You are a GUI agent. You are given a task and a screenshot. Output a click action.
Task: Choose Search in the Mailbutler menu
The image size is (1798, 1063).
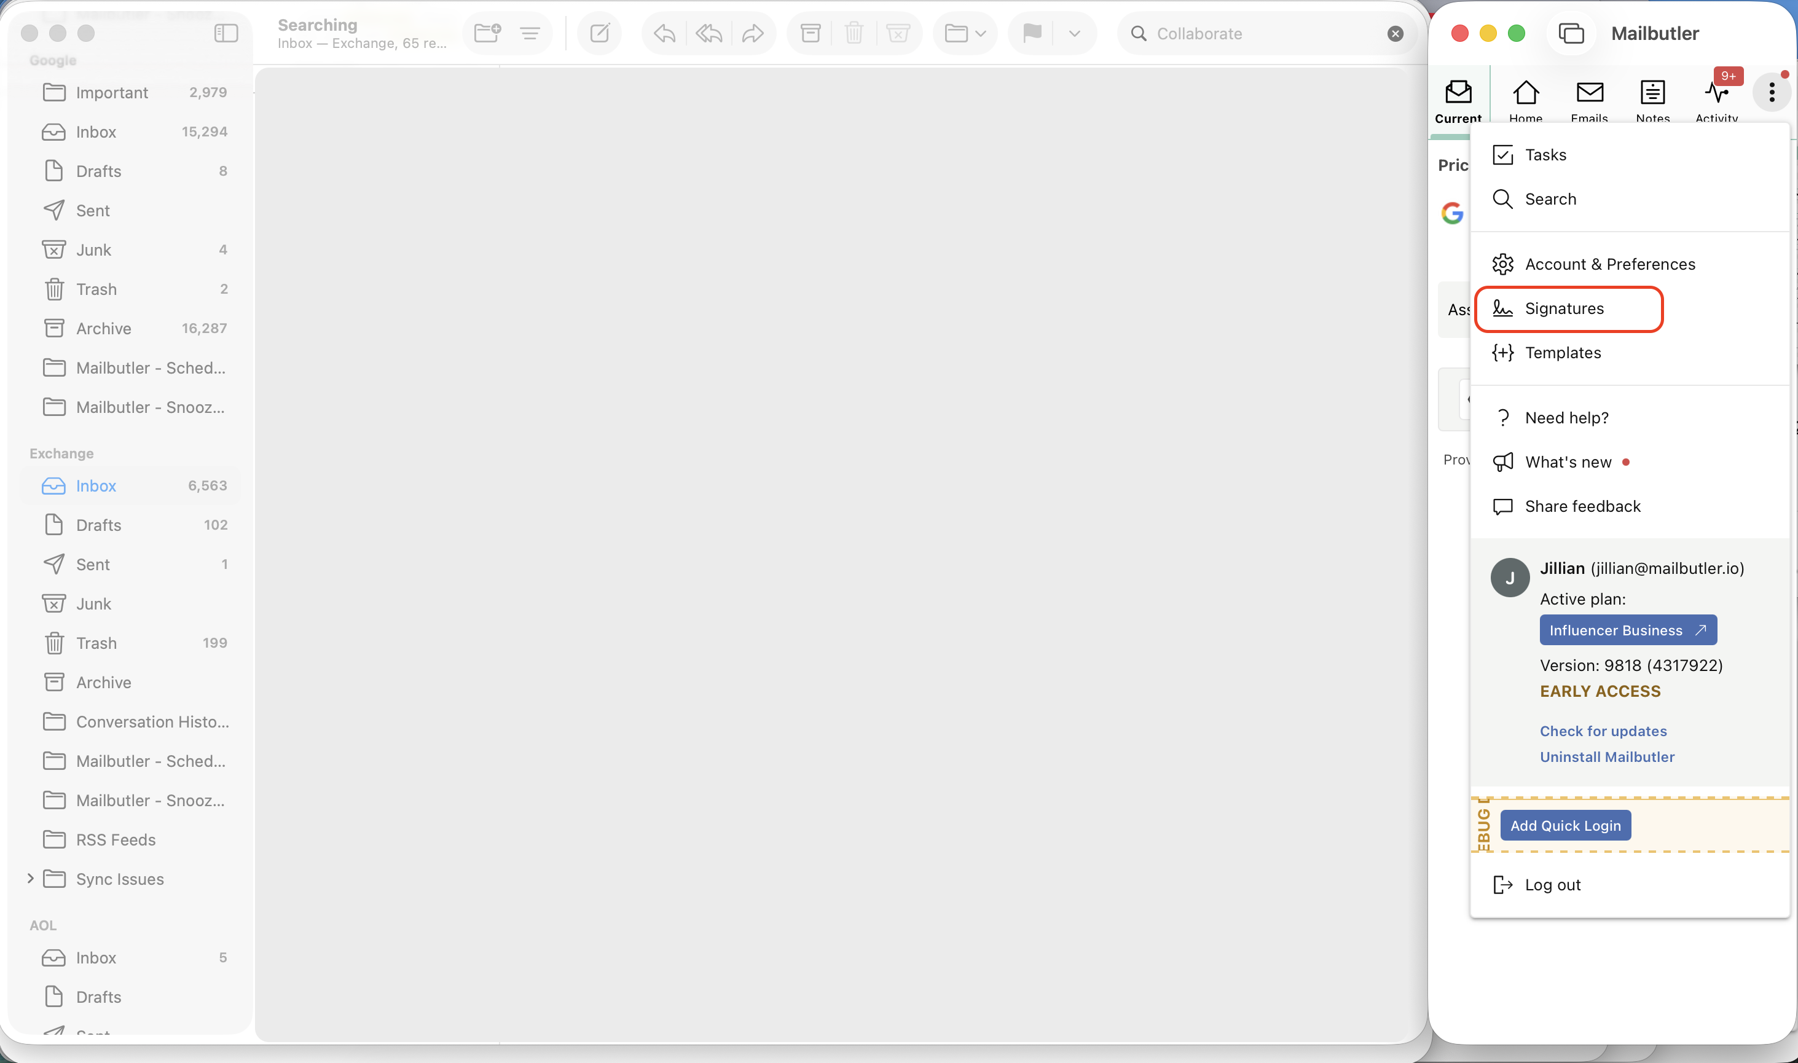1630,199
